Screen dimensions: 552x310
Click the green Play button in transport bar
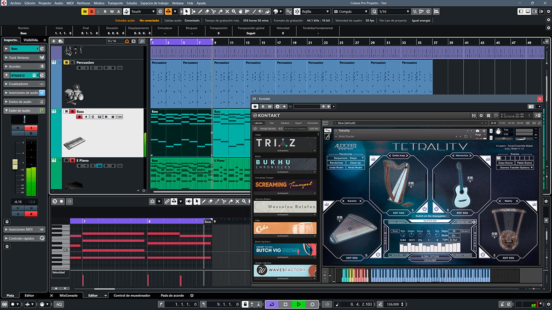(299, 304)
